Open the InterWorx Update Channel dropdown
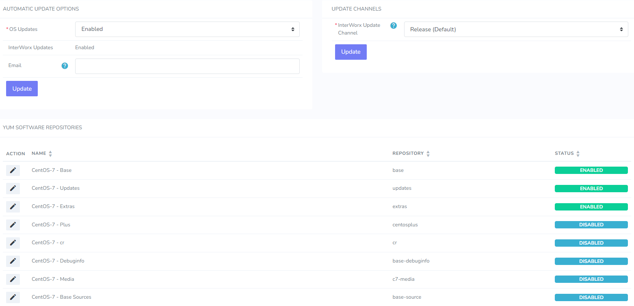This screenshot has width=634, height=306. [x=516, y=29]
